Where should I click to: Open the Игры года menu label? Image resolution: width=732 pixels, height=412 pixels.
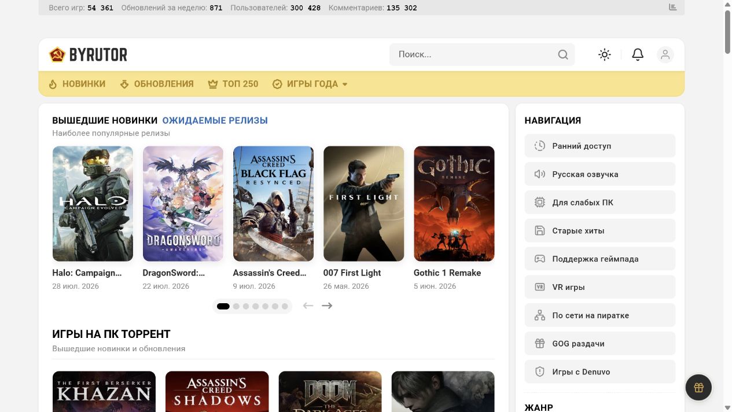[x=312, y=84]
